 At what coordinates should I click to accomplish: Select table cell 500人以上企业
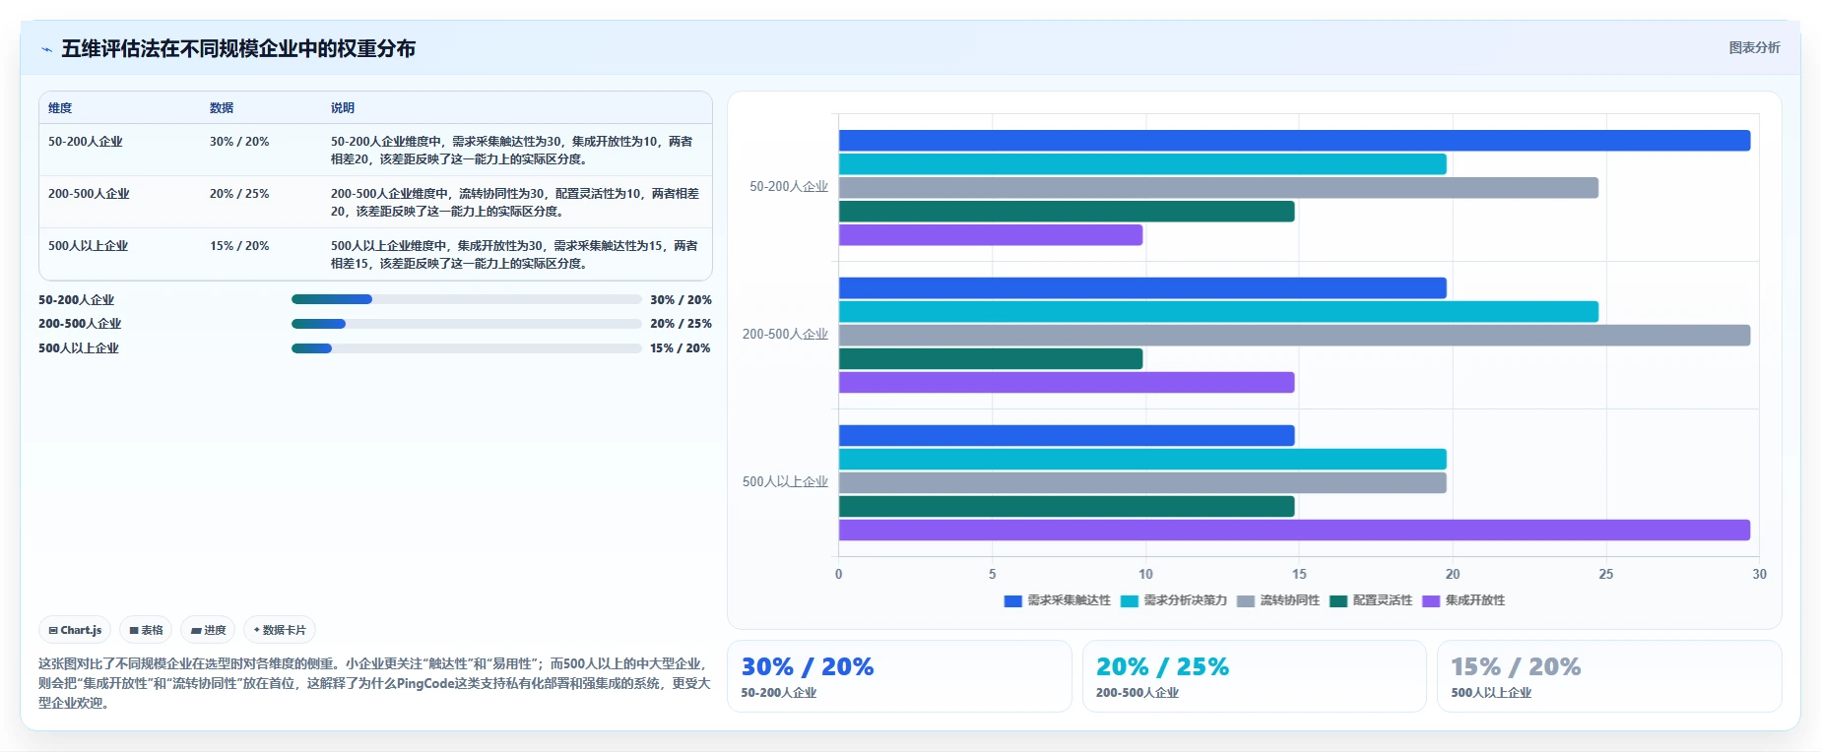(x=89, y=246)
